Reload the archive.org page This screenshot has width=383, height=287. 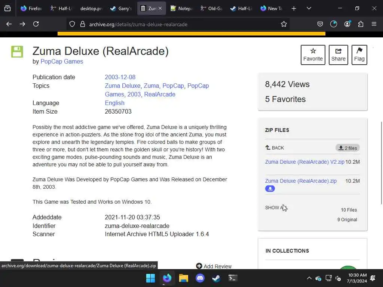[x=36, y=24]
